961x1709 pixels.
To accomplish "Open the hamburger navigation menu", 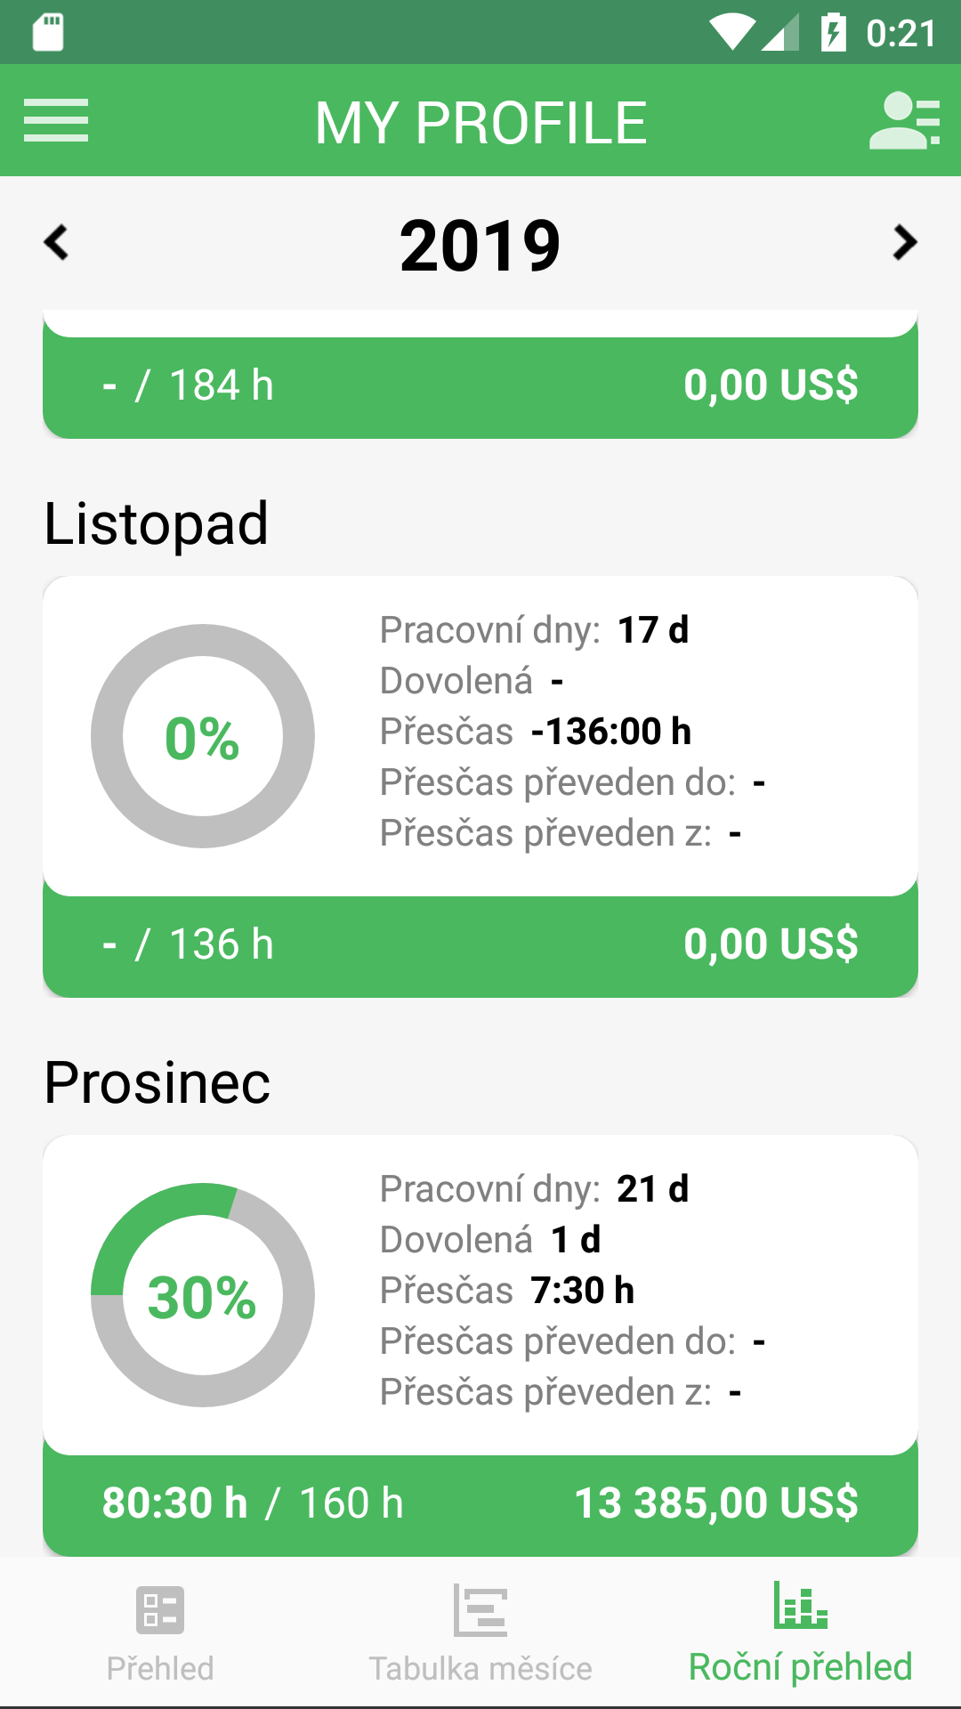I will tap(56, 120).
